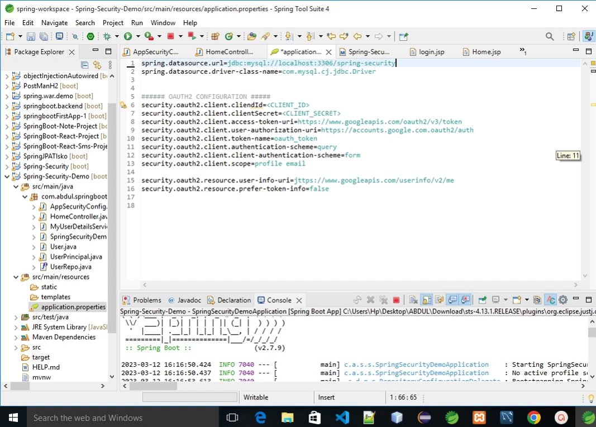This screenshot has height=427, width=596.
Task: Click the Debug bug icon
Action: pyautogui.click(x=107, y=36)
